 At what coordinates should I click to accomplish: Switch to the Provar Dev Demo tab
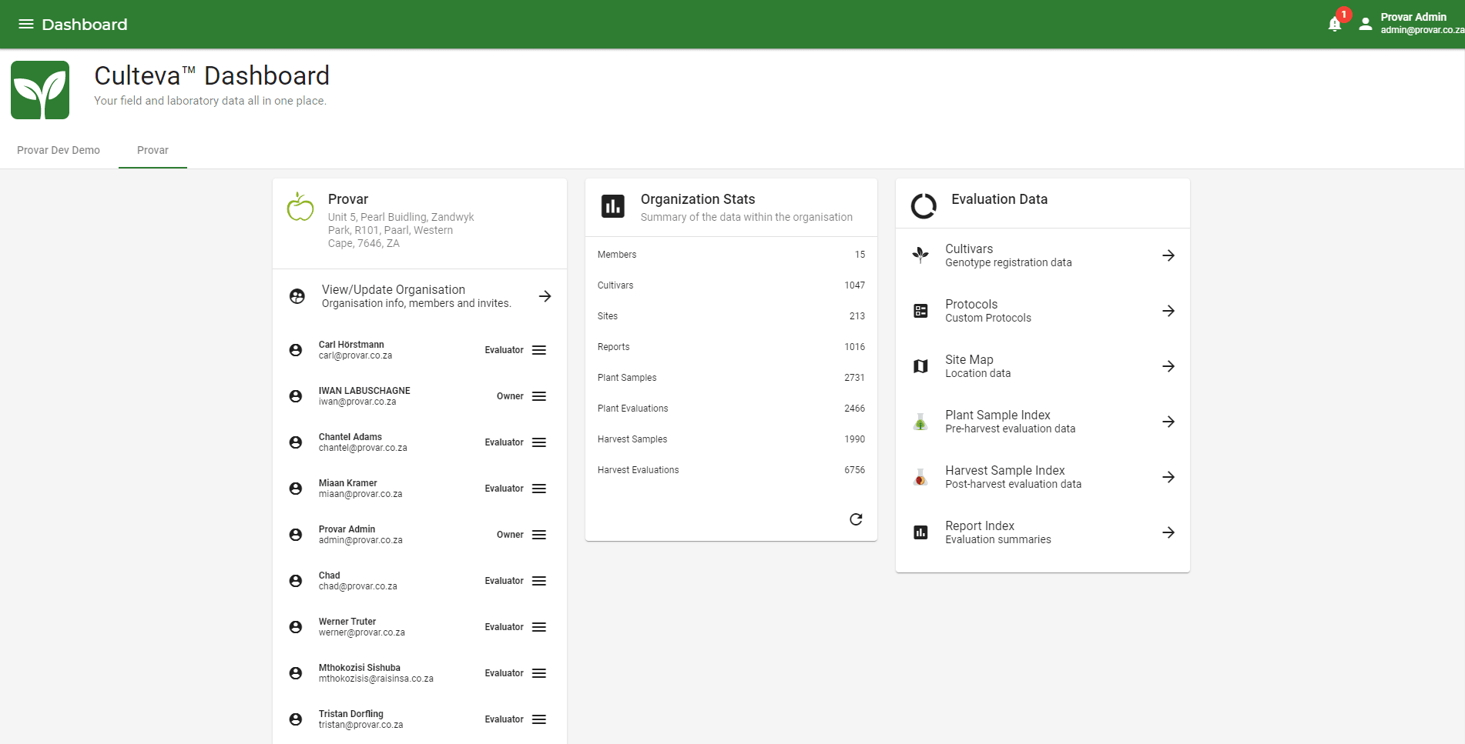[59, 150]
